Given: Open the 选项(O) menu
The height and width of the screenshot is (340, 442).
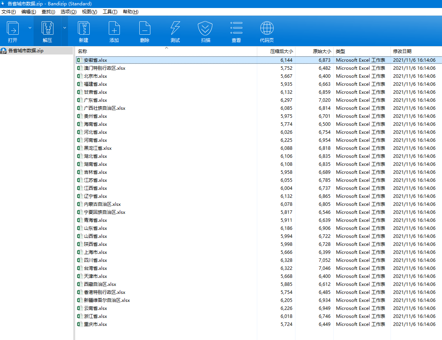Looking at the screenshot, I should pos(68,11).
